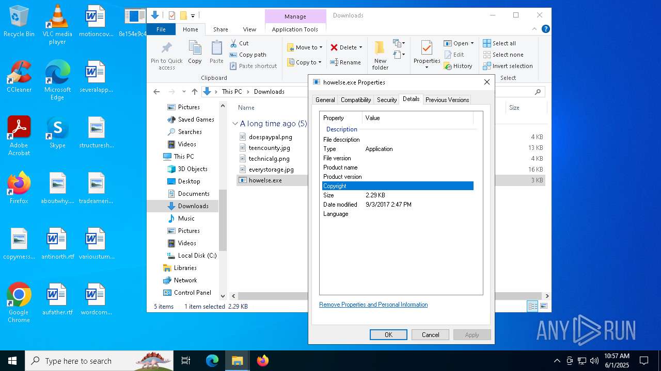Click Pin to Quick access icon
The height and width of the screenshot is (371, 661).
pos(166,48)
